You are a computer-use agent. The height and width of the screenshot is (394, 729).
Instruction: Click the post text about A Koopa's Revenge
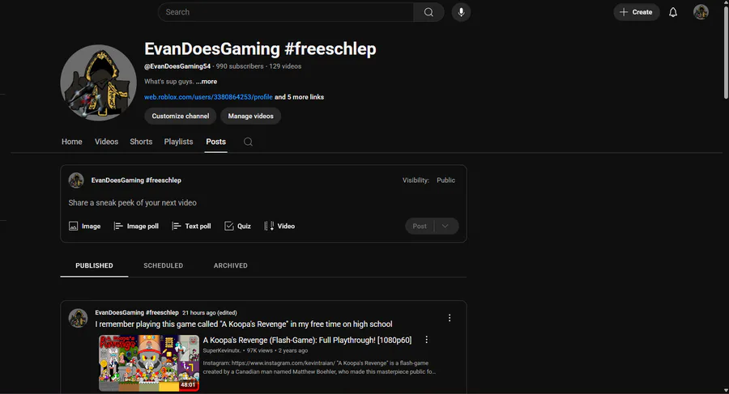[x=244, y=324]
